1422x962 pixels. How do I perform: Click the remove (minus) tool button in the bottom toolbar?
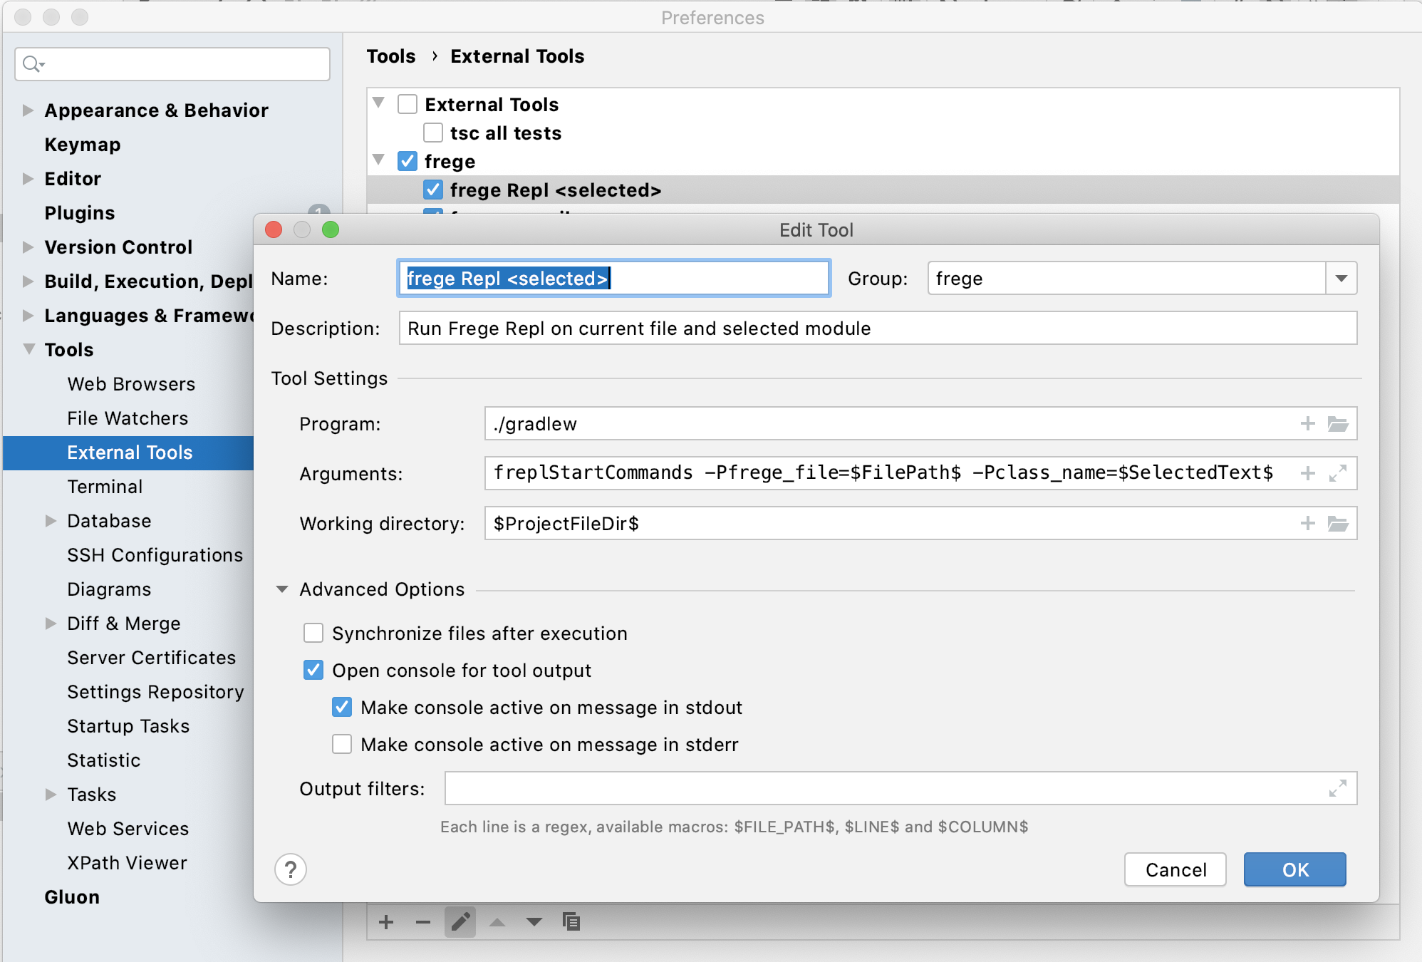[423, 922]
